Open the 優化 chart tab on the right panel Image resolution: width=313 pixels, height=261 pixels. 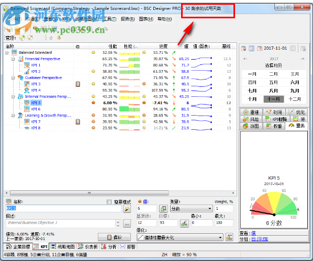point(297,112)
